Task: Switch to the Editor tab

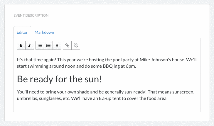Action: [x=22, y=32]
